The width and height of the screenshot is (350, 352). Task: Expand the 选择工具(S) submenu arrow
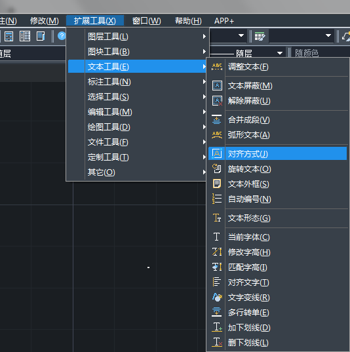(204, 97)
